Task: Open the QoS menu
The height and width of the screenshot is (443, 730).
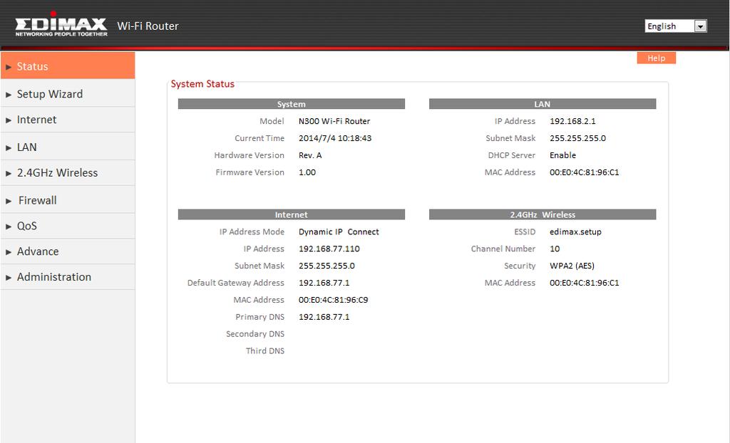Action: (x=68, y=226)
